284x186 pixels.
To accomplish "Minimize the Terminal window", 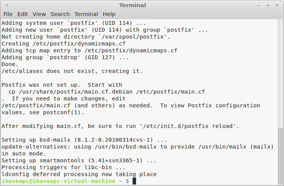I will [x=259, y=6].
